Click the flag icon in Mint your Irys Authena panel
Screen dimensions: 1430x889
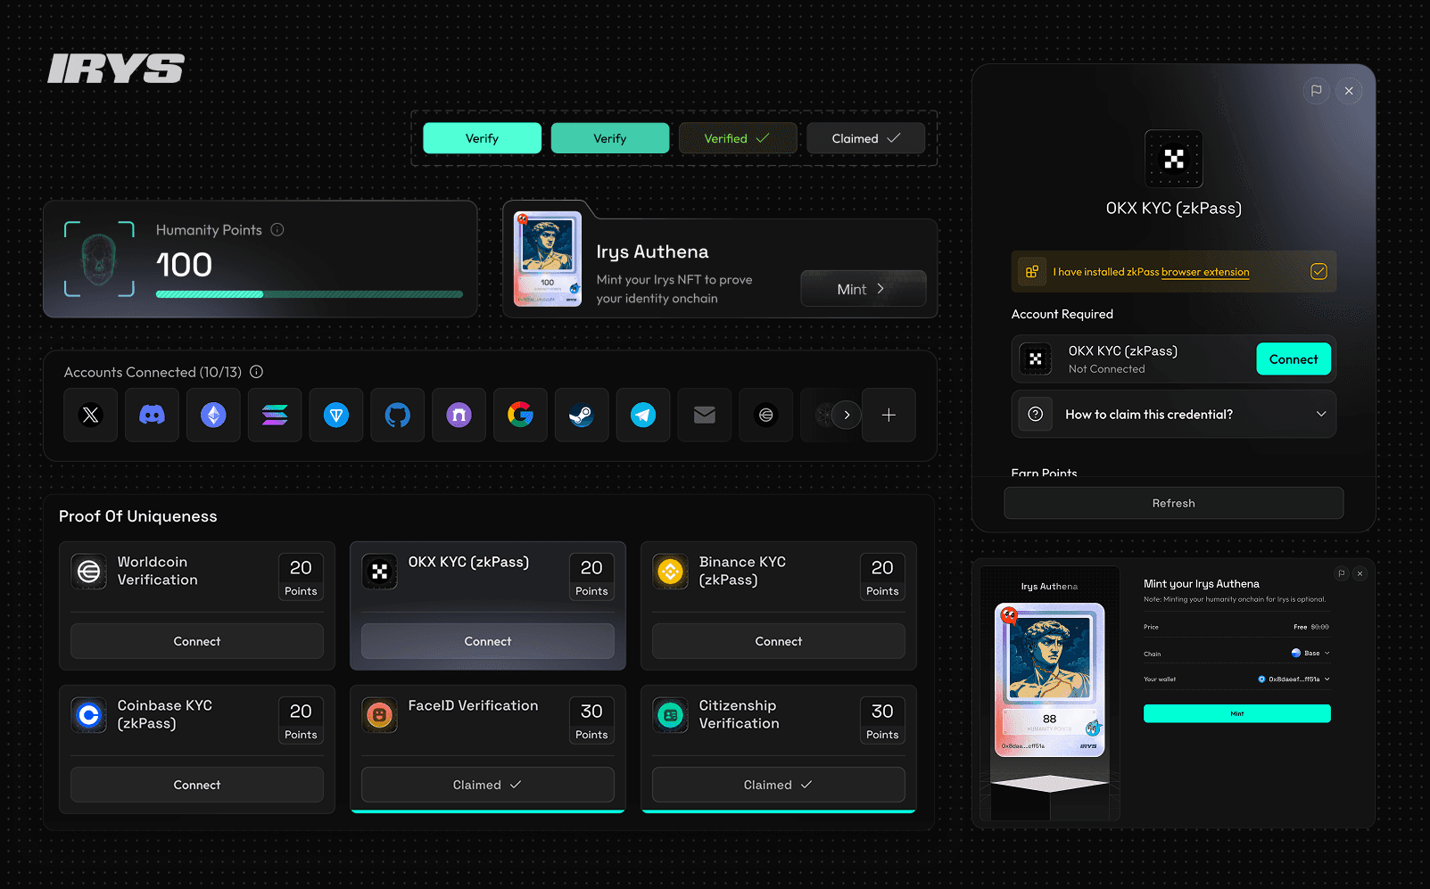click(1341, 573)
